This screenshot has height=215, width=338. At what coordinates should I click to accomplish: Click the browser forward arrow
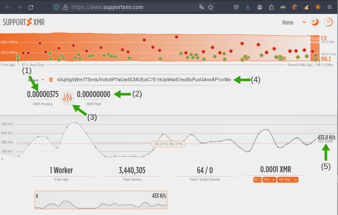19,7
